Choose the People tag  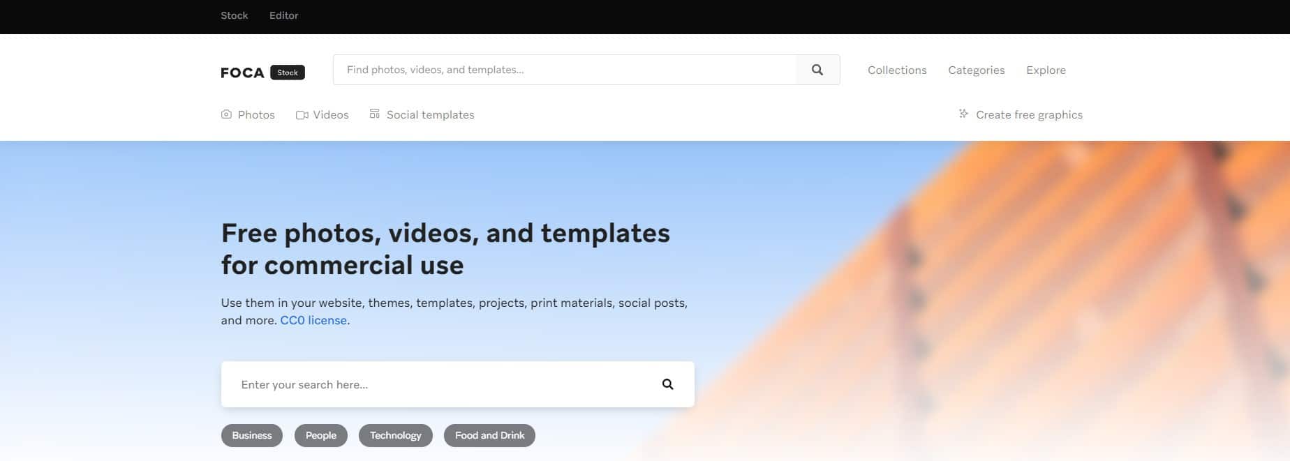point(320,435)
